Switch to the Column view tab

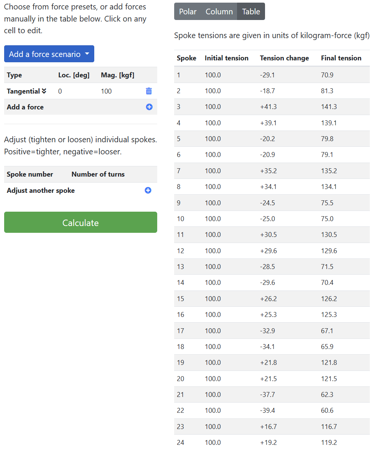click(219, 12)
